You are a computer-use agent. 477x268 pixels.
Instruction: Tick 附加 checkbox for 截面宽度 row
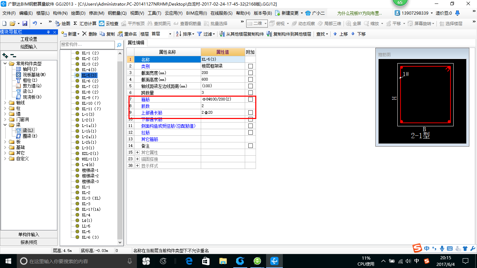click(x=250, y=73)
